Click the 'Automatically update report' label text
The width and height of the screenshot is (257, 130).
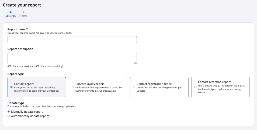tap(30, 116)
